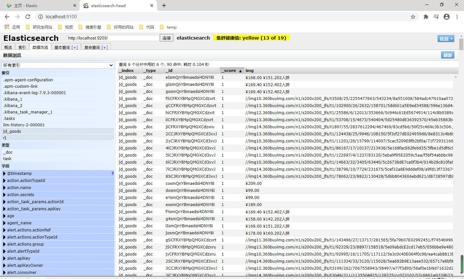Image resolution: width=464 pixels, height=279 pixels.
Task: Open the 信息 dropdown menu
Action: coord(446,39)
